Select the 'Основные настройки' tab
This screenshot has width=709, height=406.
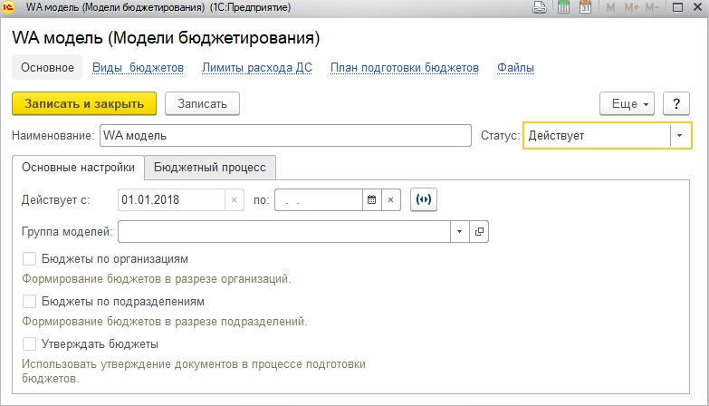click(x=78, y=168)
